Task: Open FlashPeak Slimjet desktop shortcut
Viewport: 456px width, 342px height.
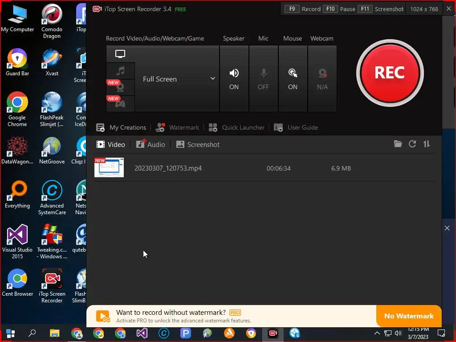Action: (x=52, y=110)
